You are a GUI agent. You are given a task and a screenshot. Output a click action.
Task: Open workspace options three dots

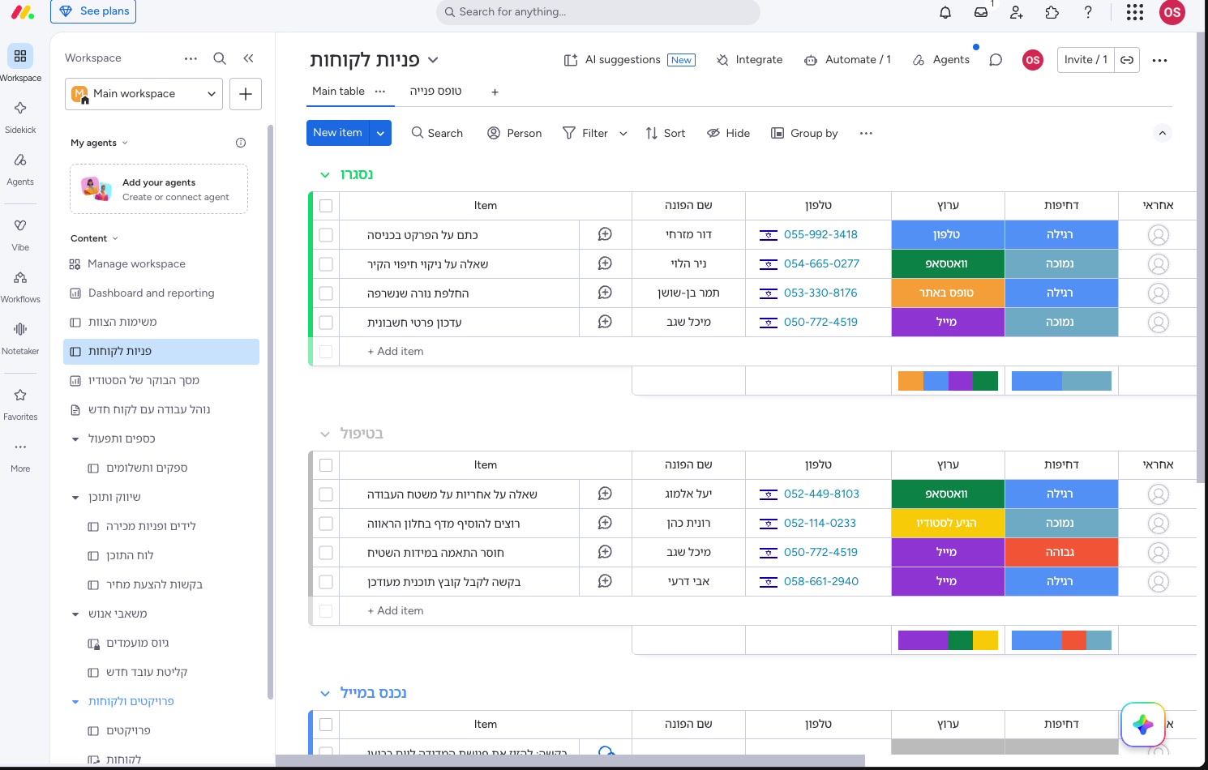pyautogui.click(x=191, y=58)
